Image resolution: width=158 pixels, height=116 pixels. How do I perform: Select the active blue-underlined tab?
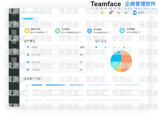(28, 19)
